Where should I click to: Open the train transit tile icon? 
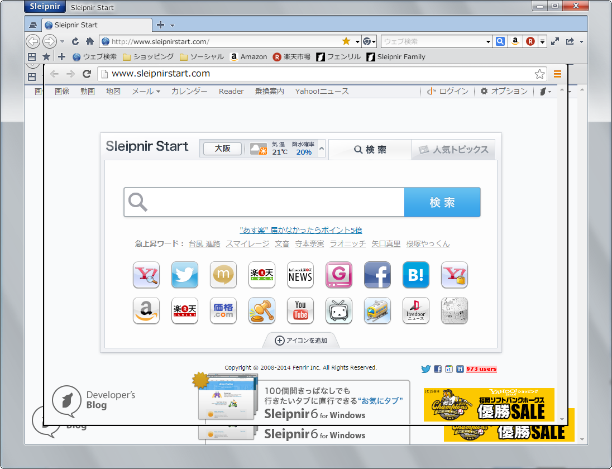pyautogui.click(x=377, y=310)
